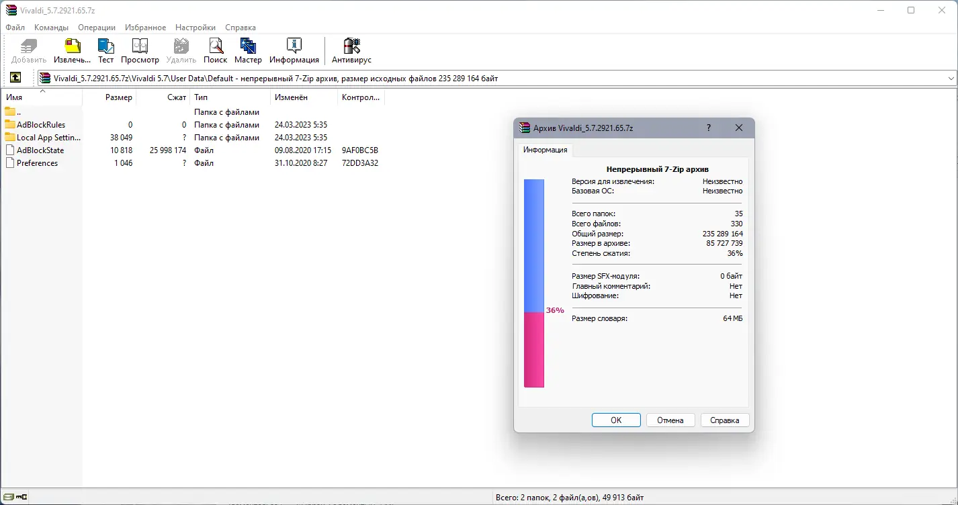
Task: Open the Операции menu
Action: click(97, 28)
